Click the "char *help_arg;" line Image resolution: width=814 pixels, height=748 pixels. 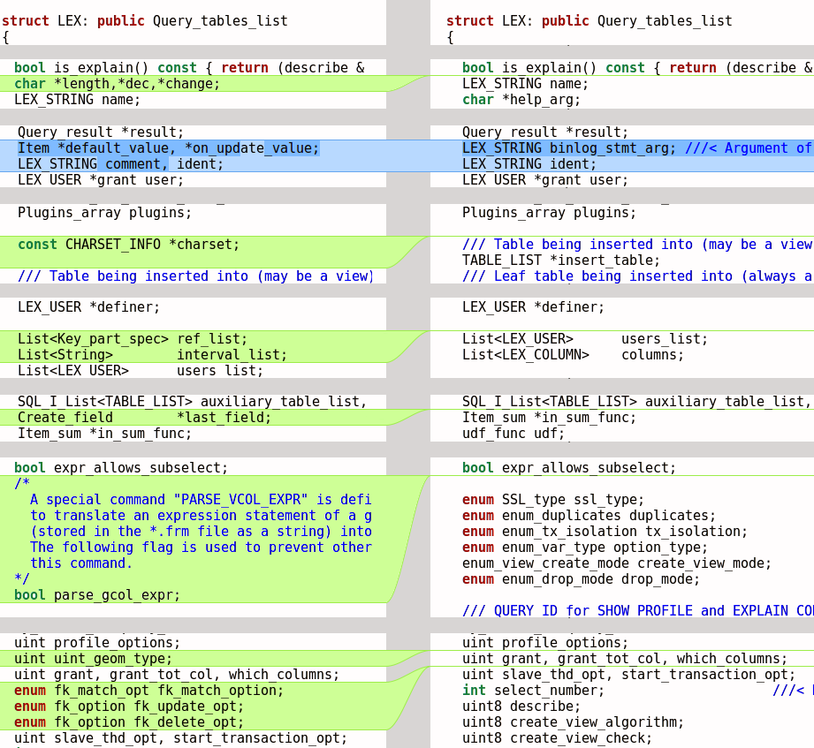[521, 100]
